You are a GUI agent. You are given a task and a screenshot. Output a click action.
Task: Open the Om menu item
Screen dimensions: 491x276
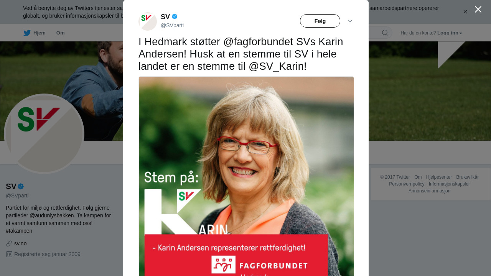[61, 33]
